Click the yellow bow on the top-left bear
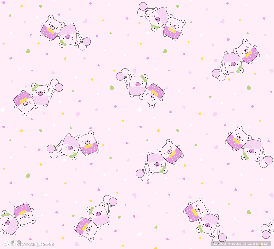Viewport: 274px width, 249px height. click(50, 30)
